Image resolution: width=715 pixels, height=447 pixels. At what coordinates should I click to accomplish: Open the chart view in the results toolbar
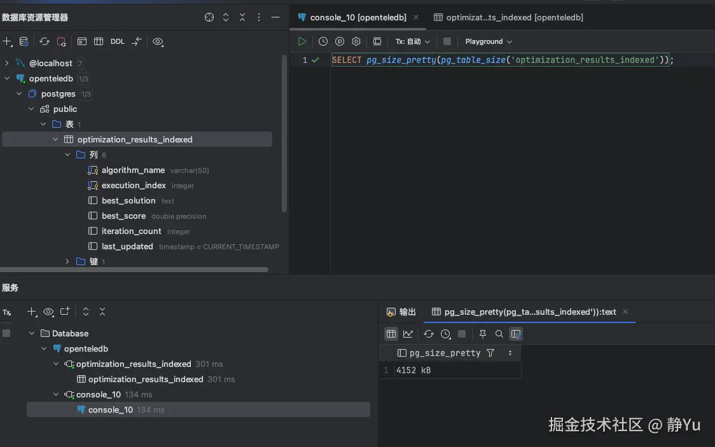408,334
